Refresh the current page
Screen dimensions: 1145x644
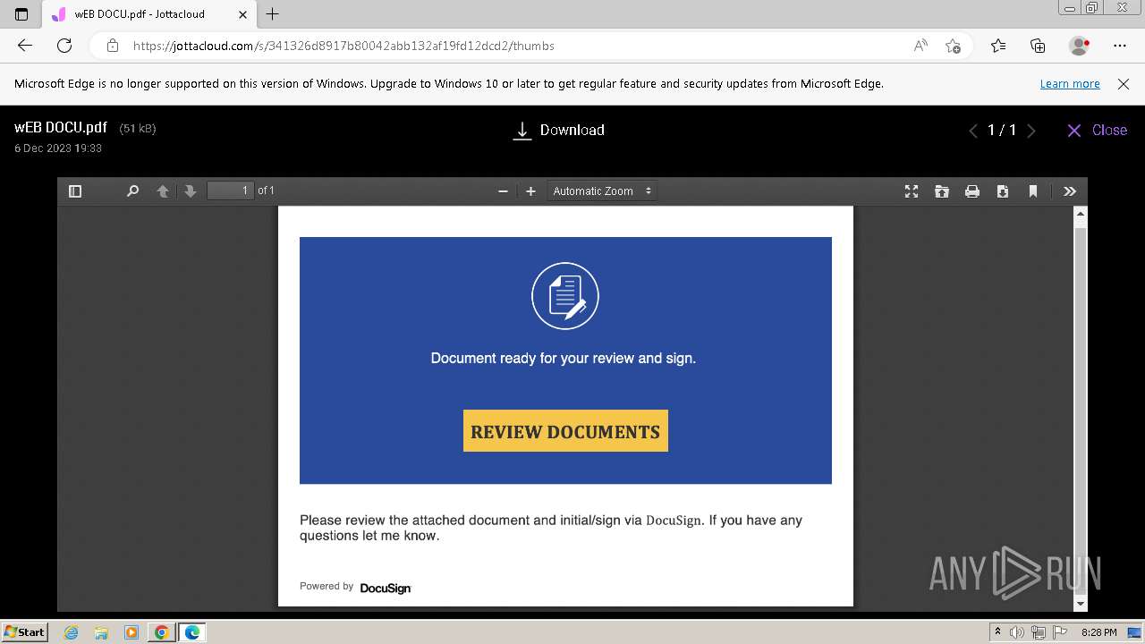click(x=64, y=46)
